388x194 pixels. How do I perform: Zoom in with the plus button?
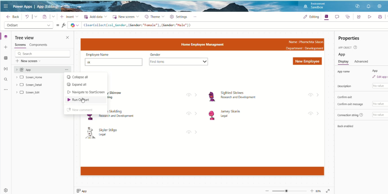tap(312, 191)
